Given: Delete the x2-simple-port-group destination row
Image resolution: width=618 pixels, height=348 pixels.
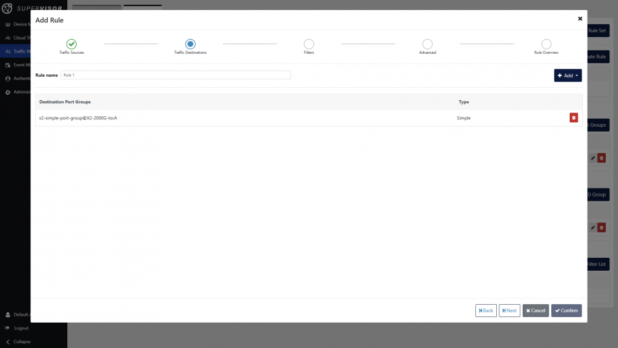Looking at the screenshot, I should point(574,117).
